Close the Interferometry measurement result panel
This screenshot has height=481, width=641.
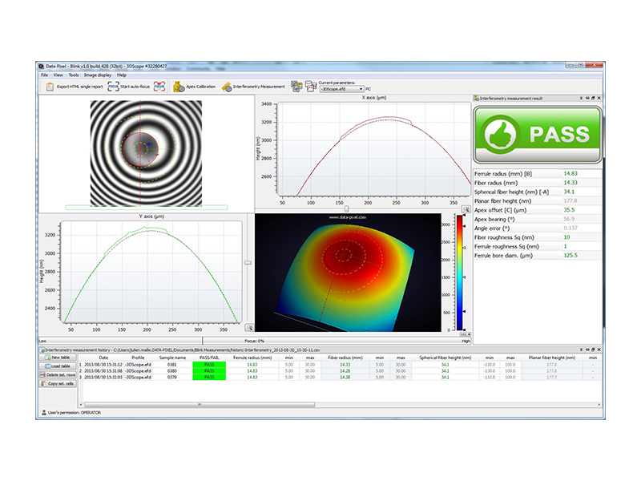point(599,98)
